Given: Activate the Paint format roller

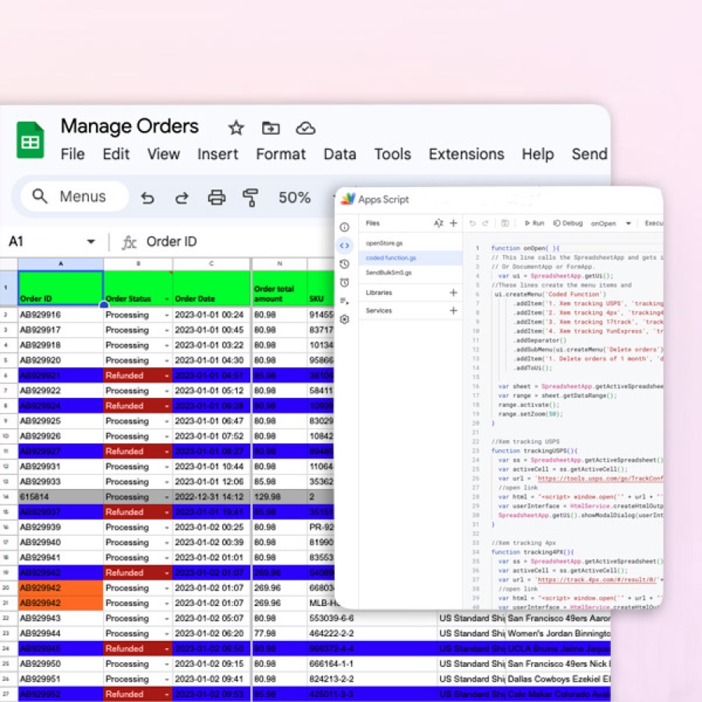Looking at the screenshot, I should 250,197.
